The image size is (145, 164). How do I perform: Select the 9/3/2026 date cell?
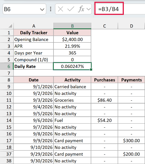tap(33, 100)
